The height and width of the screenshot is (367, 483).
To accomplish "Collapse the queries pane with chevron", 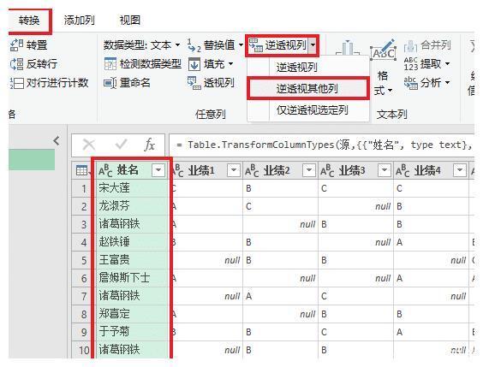I will click(x=57, y=141).
